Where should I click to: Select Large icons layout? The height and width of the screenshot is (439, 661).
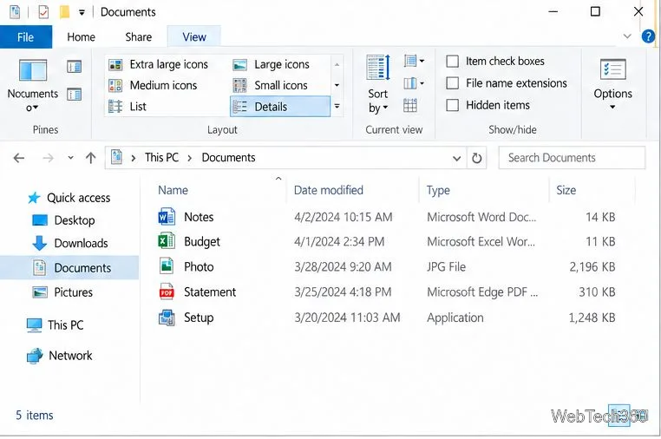[x=272, y=64]
